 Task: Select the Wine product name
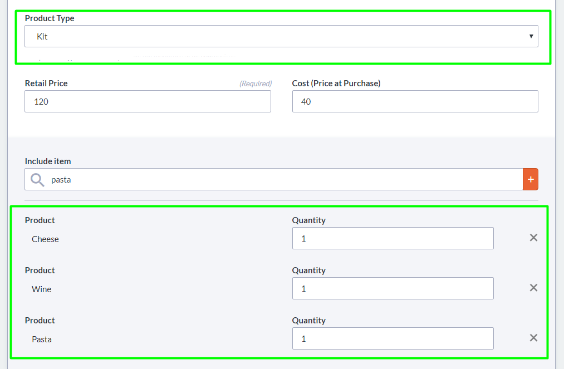coord(42,289)
